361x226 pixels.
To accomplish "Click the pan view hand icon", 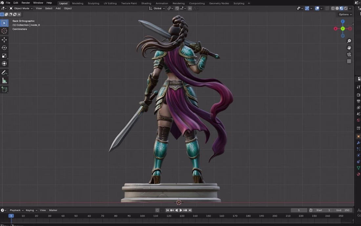I will coord(349,48).
